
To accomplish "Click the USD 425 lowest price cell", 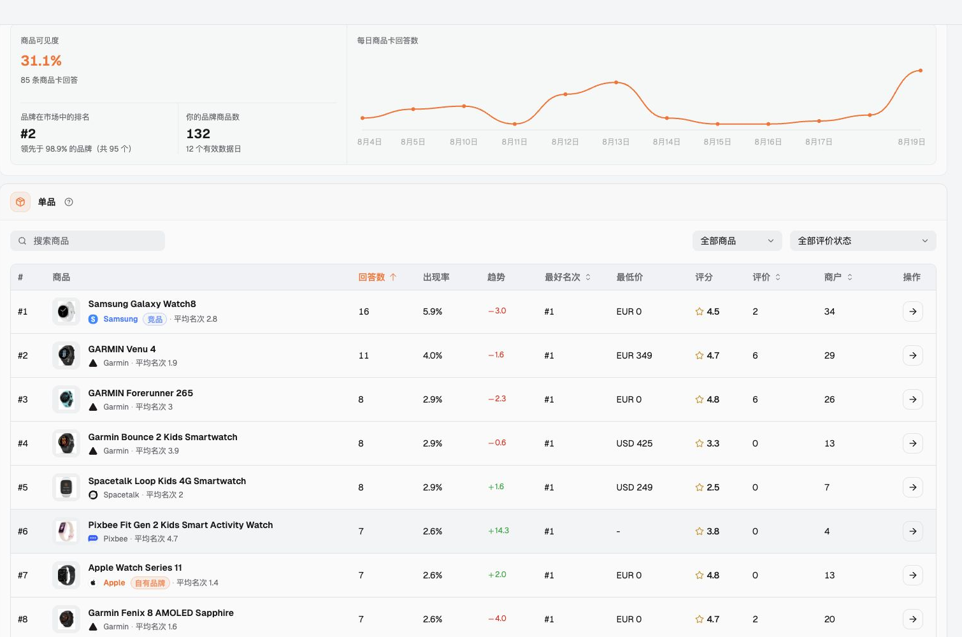I will click(x=635, y=443).
